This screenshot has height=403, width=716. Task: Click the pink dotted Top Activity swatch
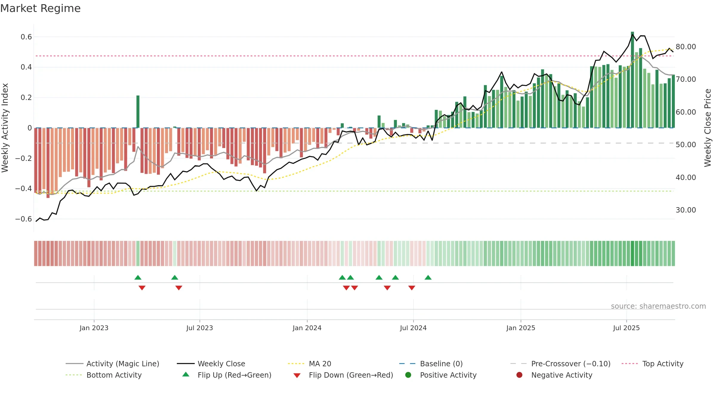coord(630,364)
